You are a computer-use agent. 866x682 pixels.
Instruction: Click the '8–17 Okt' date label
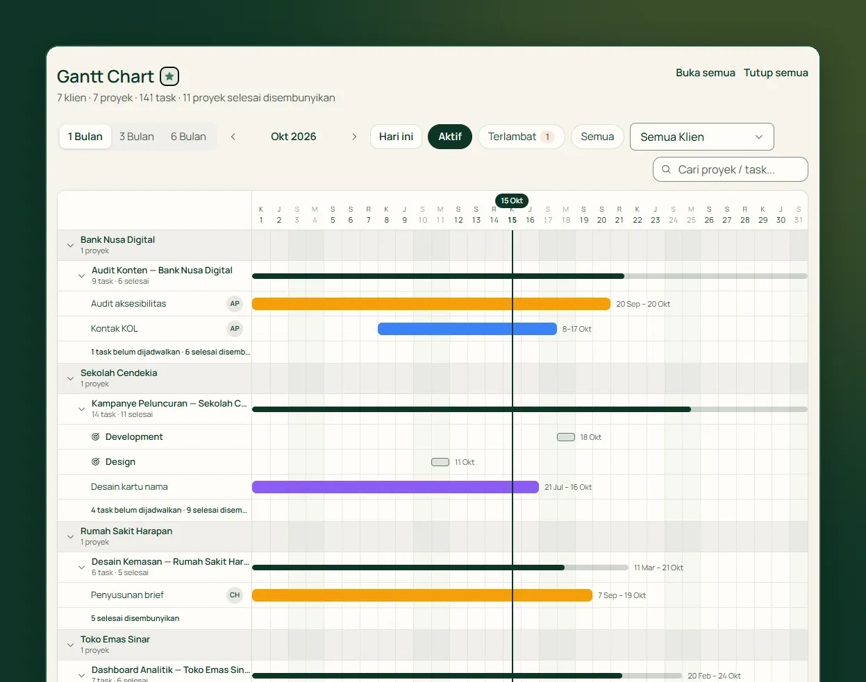pyautogui.click(x=577, y=329)
